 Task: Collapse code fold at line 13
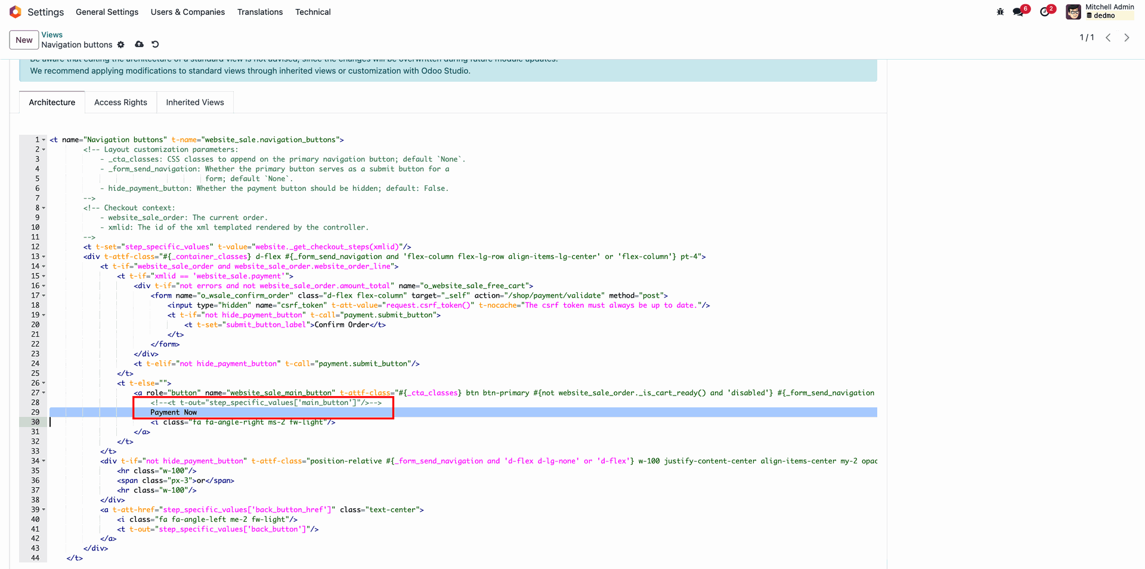(44, 257)
